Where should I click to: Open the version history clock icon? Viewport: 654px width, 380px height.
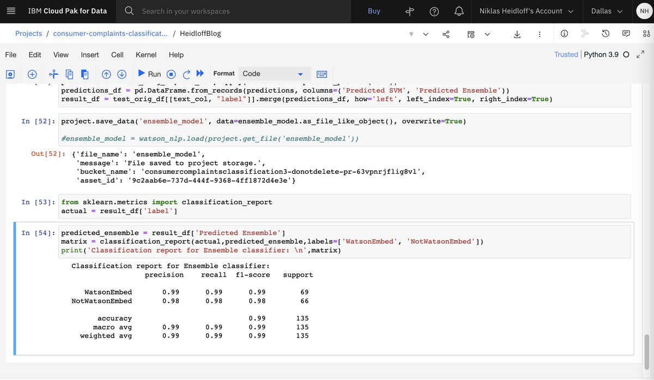pyautogui.click(x=605, y=34)
